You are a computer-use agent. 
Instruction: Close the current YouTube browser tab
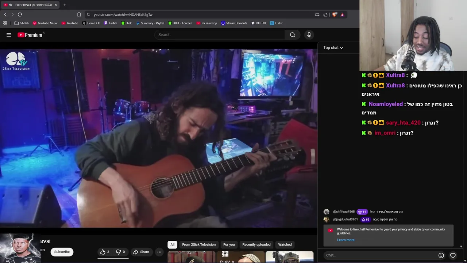(x=55, y=5)
